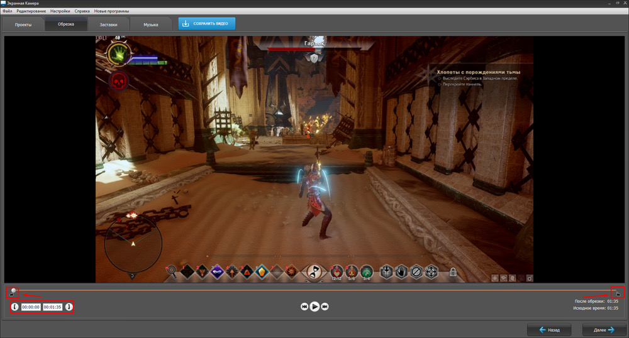Click the Назад button

[549, 330]
